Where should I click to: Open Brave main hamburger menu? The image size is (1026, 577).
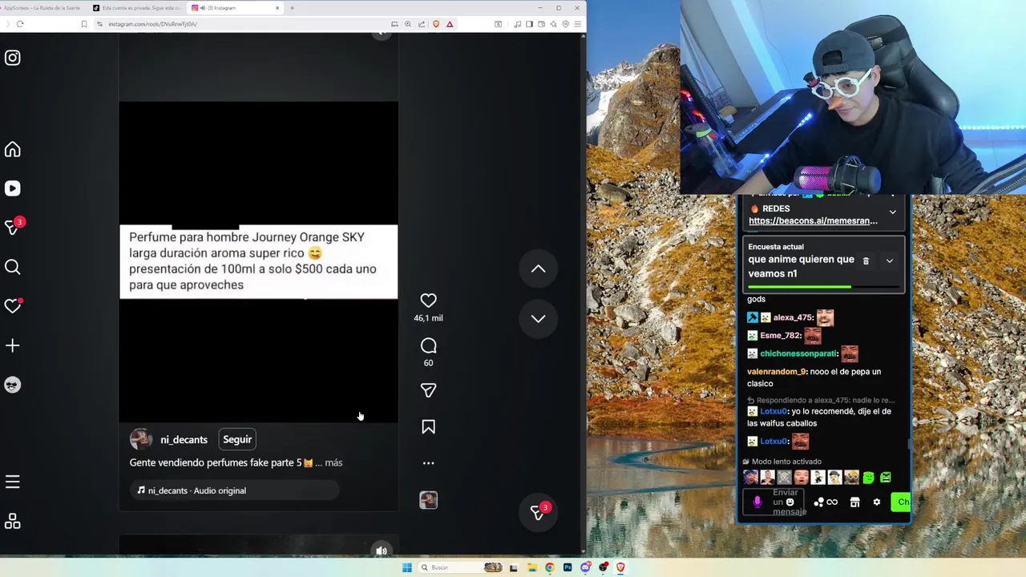point(577,24)
